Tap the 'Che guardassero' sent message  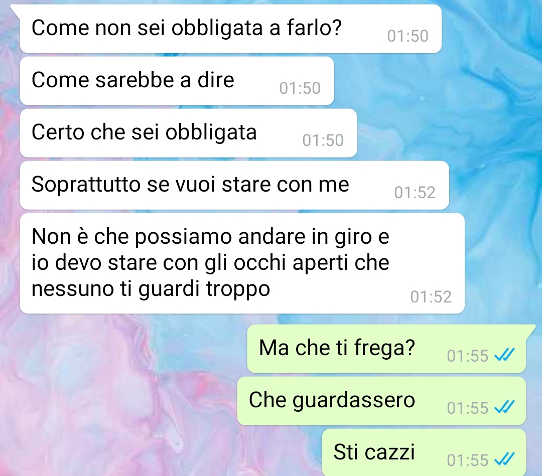(x=381, y=401)
